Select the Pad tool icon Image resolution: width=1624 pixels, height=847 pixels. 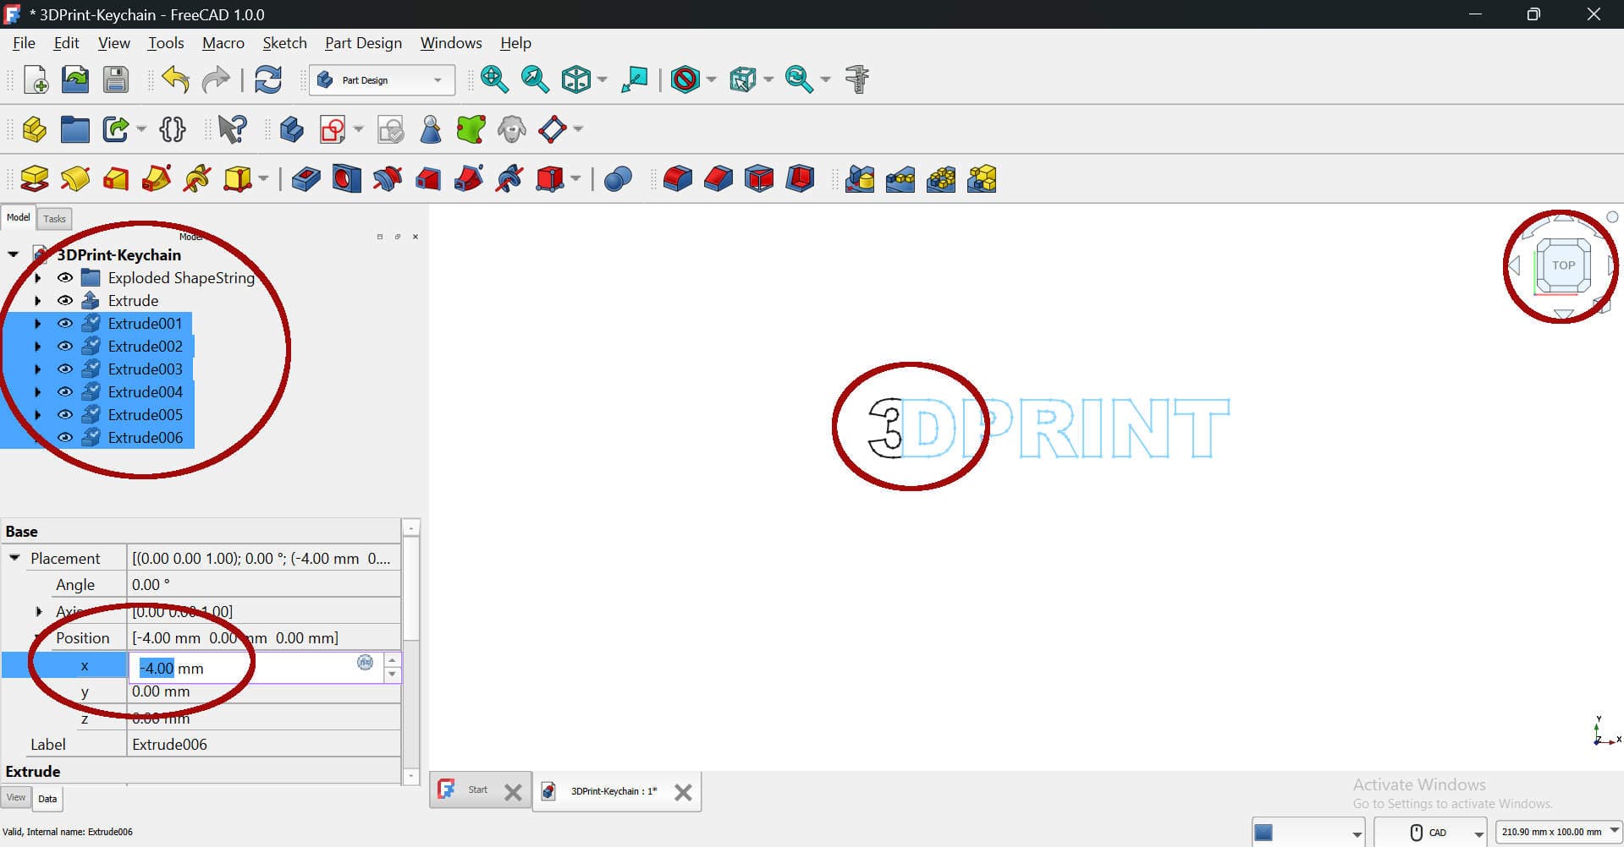[35, 178]
